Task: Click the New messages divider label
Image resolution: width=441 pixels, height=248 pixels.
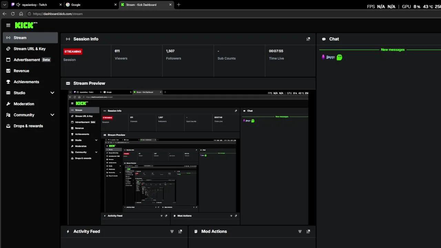Action: pos(393,50)
